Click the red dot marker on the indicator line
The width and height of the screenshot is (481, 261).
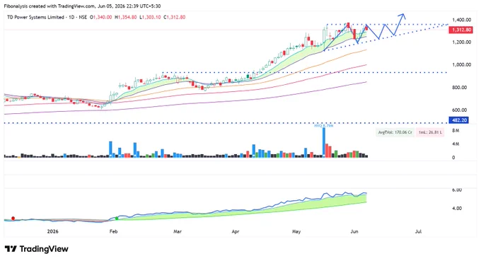click(13, 219)
